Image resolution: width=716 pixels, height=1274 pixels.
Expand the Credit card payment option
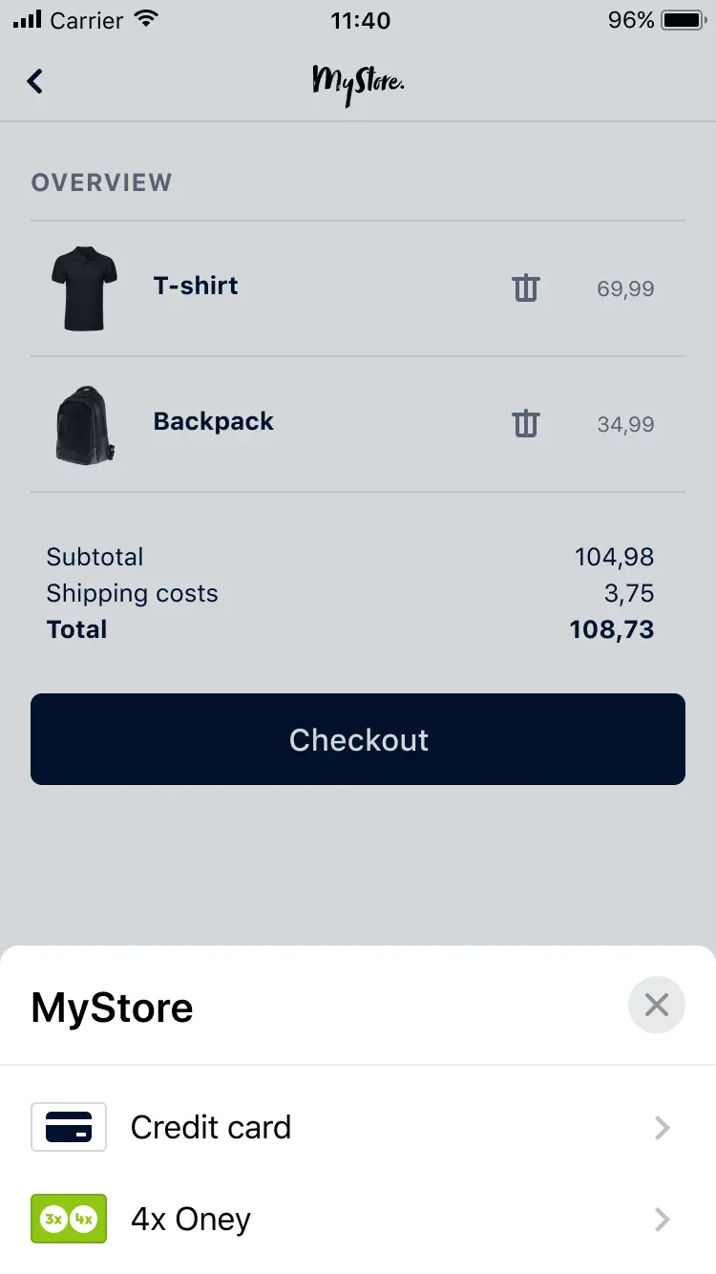662,1127
